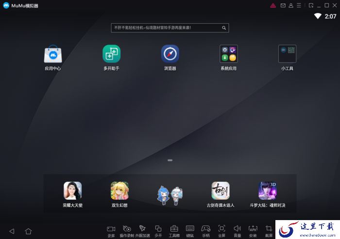Image resolution: width=340 pixels, height=239 pixels.
Task: Launch the 古剑奇谭木语人 game
Action: click(221, 191)
